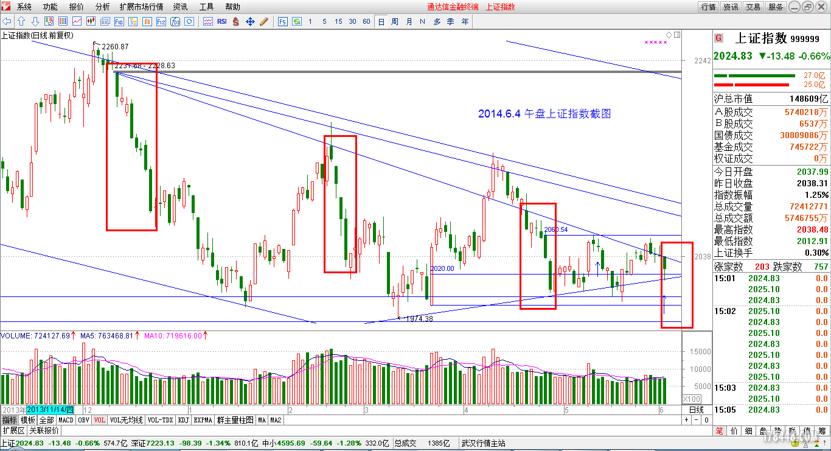Select the N-day period button
The image size is (831, 451).
[423, 21]
